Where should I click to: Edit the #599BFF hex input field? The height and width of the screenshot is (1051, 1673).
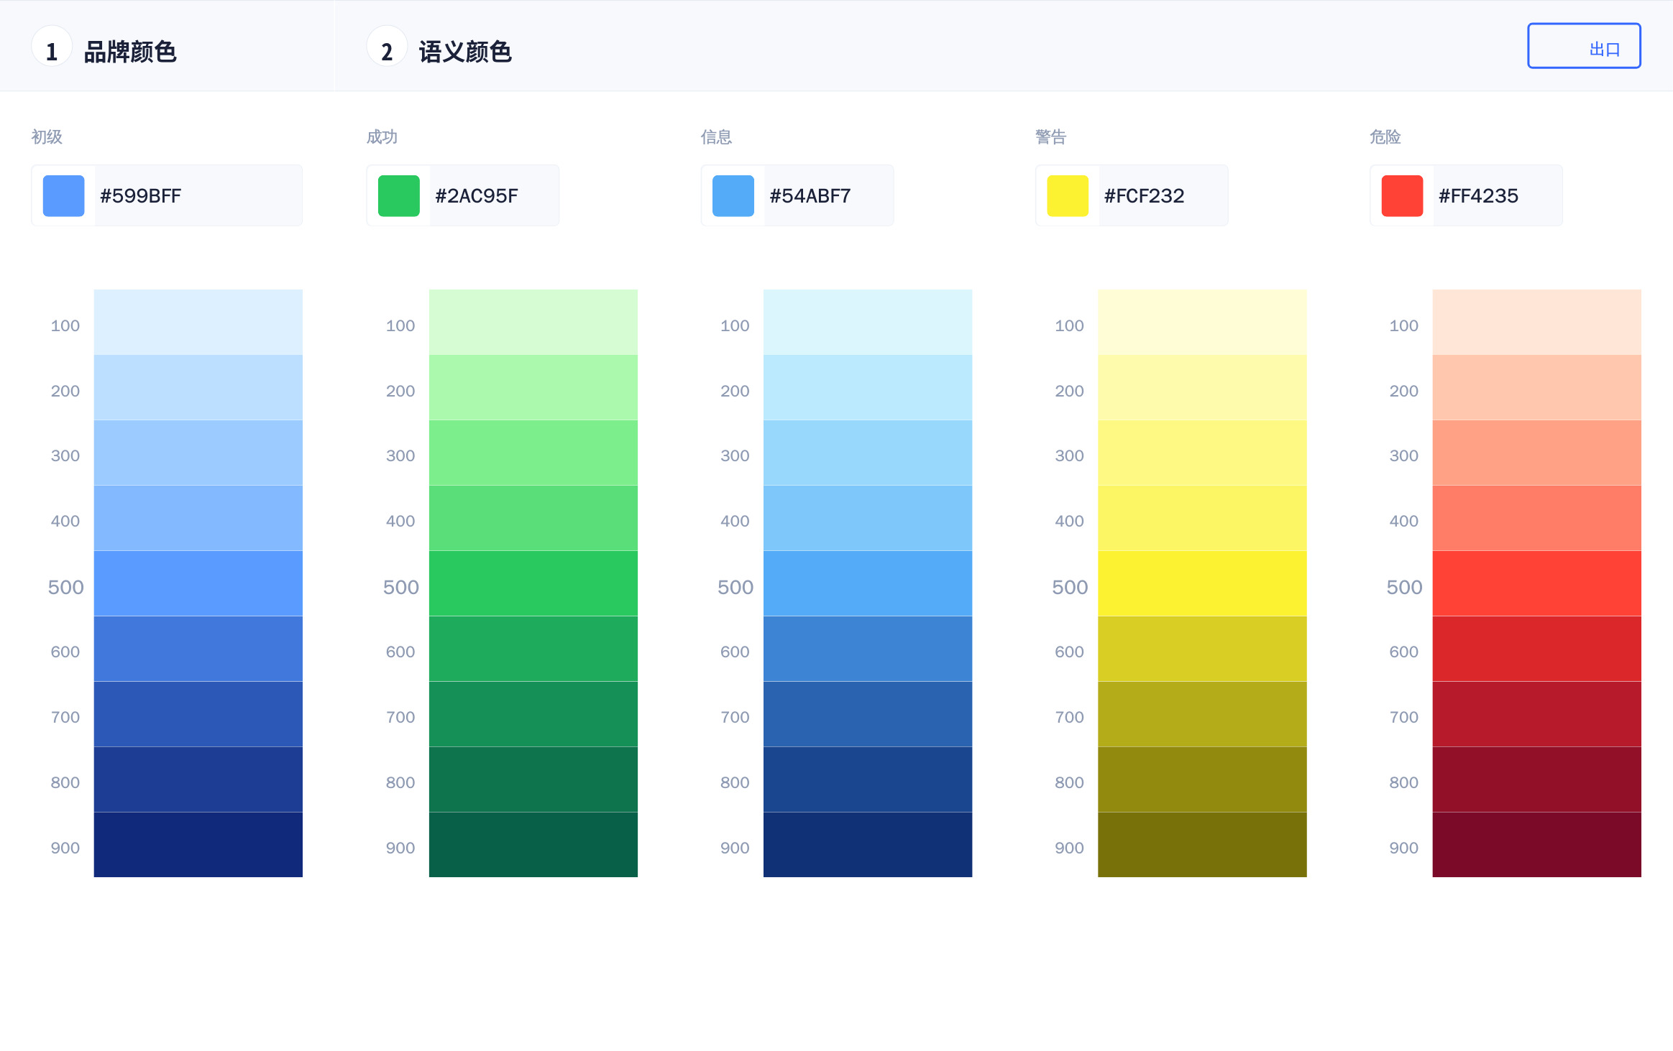point(198,195)
